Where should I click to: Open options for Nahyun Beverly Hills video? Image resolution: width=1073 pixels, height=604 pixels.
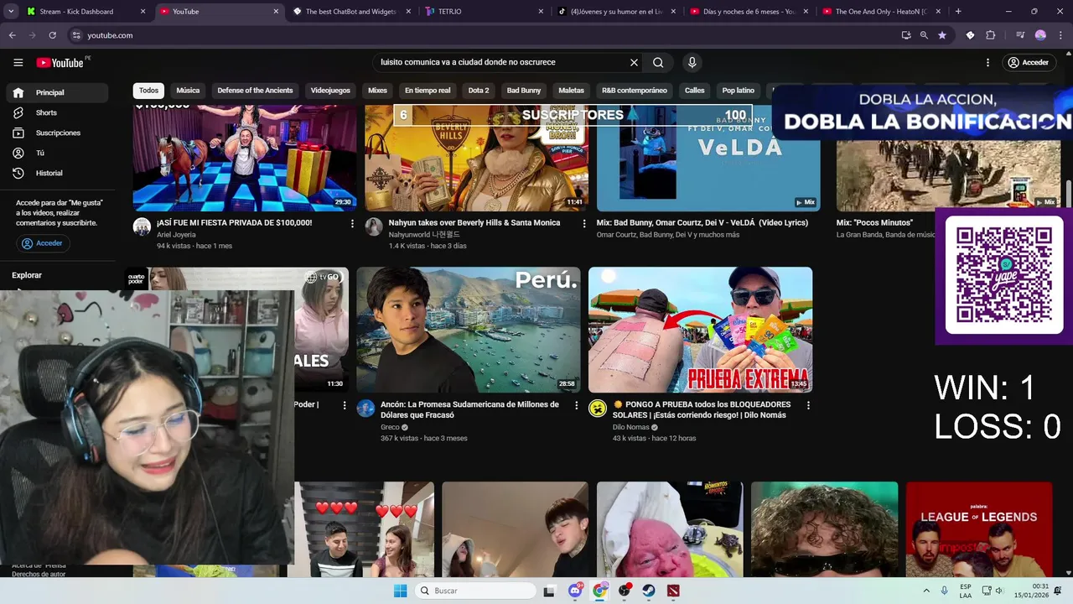tap(584, 224)
